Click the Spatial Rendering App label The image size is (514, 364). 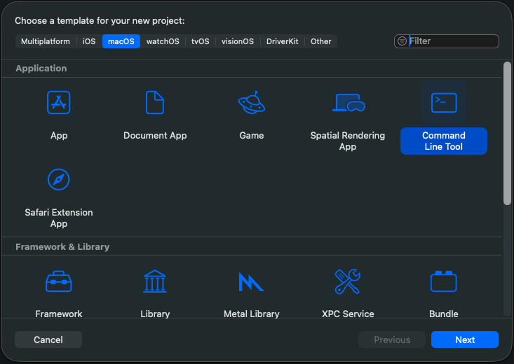point(348,141)
